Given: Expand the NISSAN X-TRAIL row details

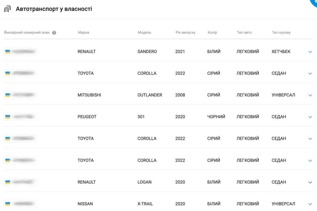Looking at the screenshot, I should pyautogui.click(x=310, y=204).
